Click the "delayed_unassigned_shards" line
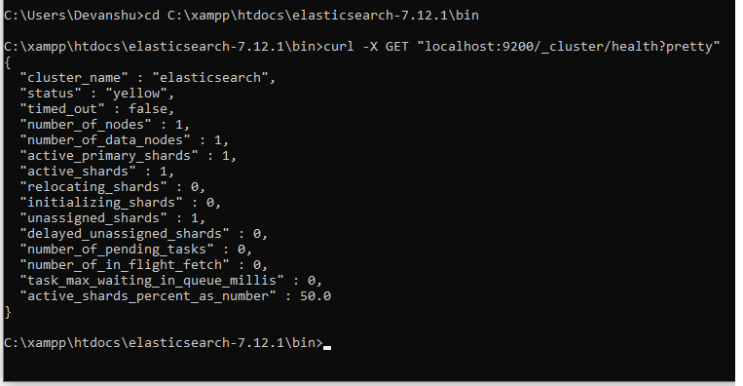The height and width of the screenshot is (386, 743). tap(143, 234)
